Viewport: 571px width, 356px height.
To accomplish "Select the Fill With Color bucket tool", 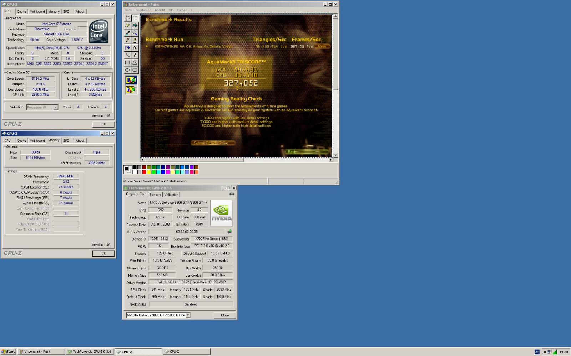I will 135,26.
